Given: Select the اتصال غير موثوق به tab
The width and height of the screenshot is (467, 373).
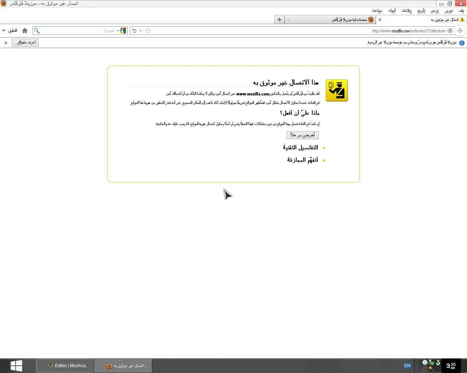Looking at the screenshot, I should (421, 20).
